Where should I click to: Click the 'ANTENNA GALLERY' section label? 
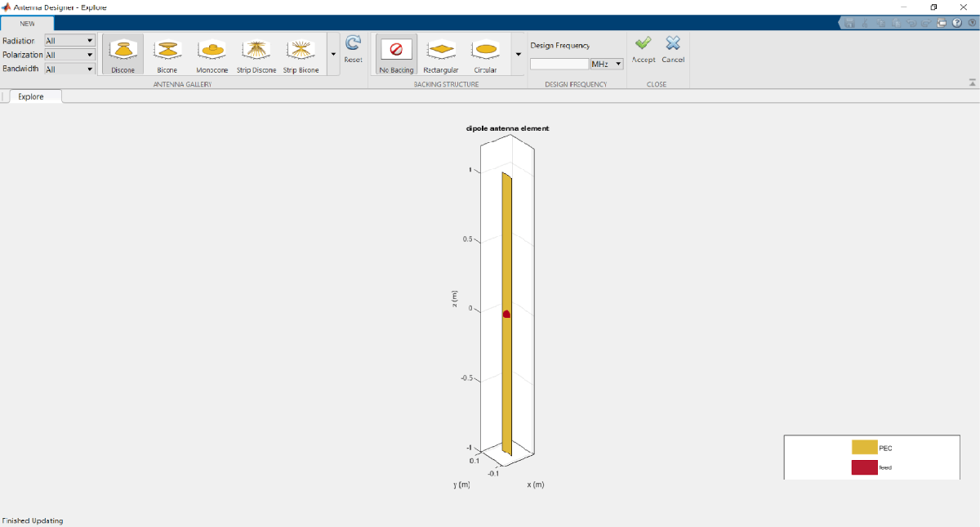tap(182, 84)
